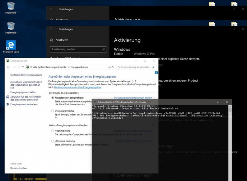Open the address bar history dropdown arrow
This screenshot has height=181, width=247.
(108, 67)
